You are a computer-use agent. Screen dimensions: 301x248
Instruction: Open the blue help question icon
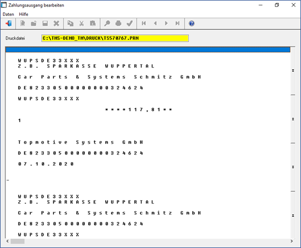[192, 23]
